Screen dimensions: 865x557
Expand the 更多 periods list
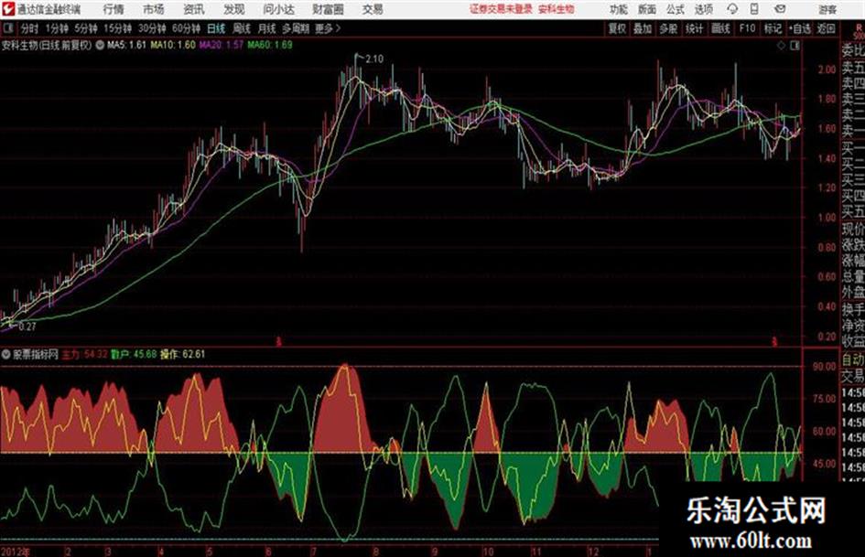pyautogui.click(x=328, y=28)
